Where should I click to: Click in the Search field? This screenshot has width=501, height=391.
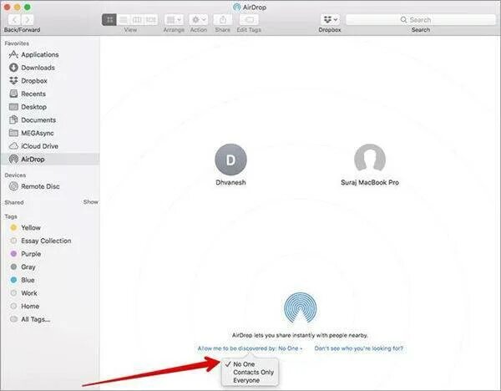tap(421, 20)
